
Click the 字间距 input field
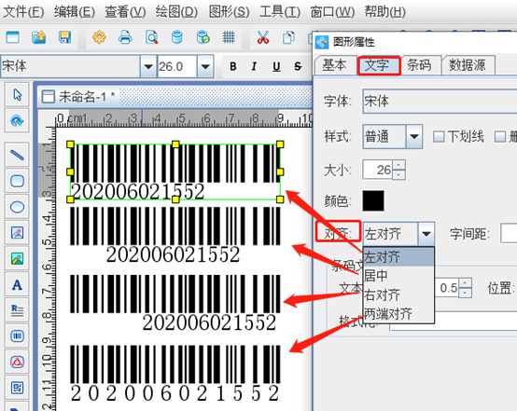pos(509,233)
